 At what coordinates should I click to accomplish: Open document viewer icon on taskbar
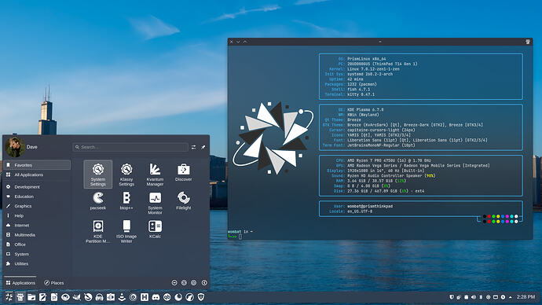(54, 297)
